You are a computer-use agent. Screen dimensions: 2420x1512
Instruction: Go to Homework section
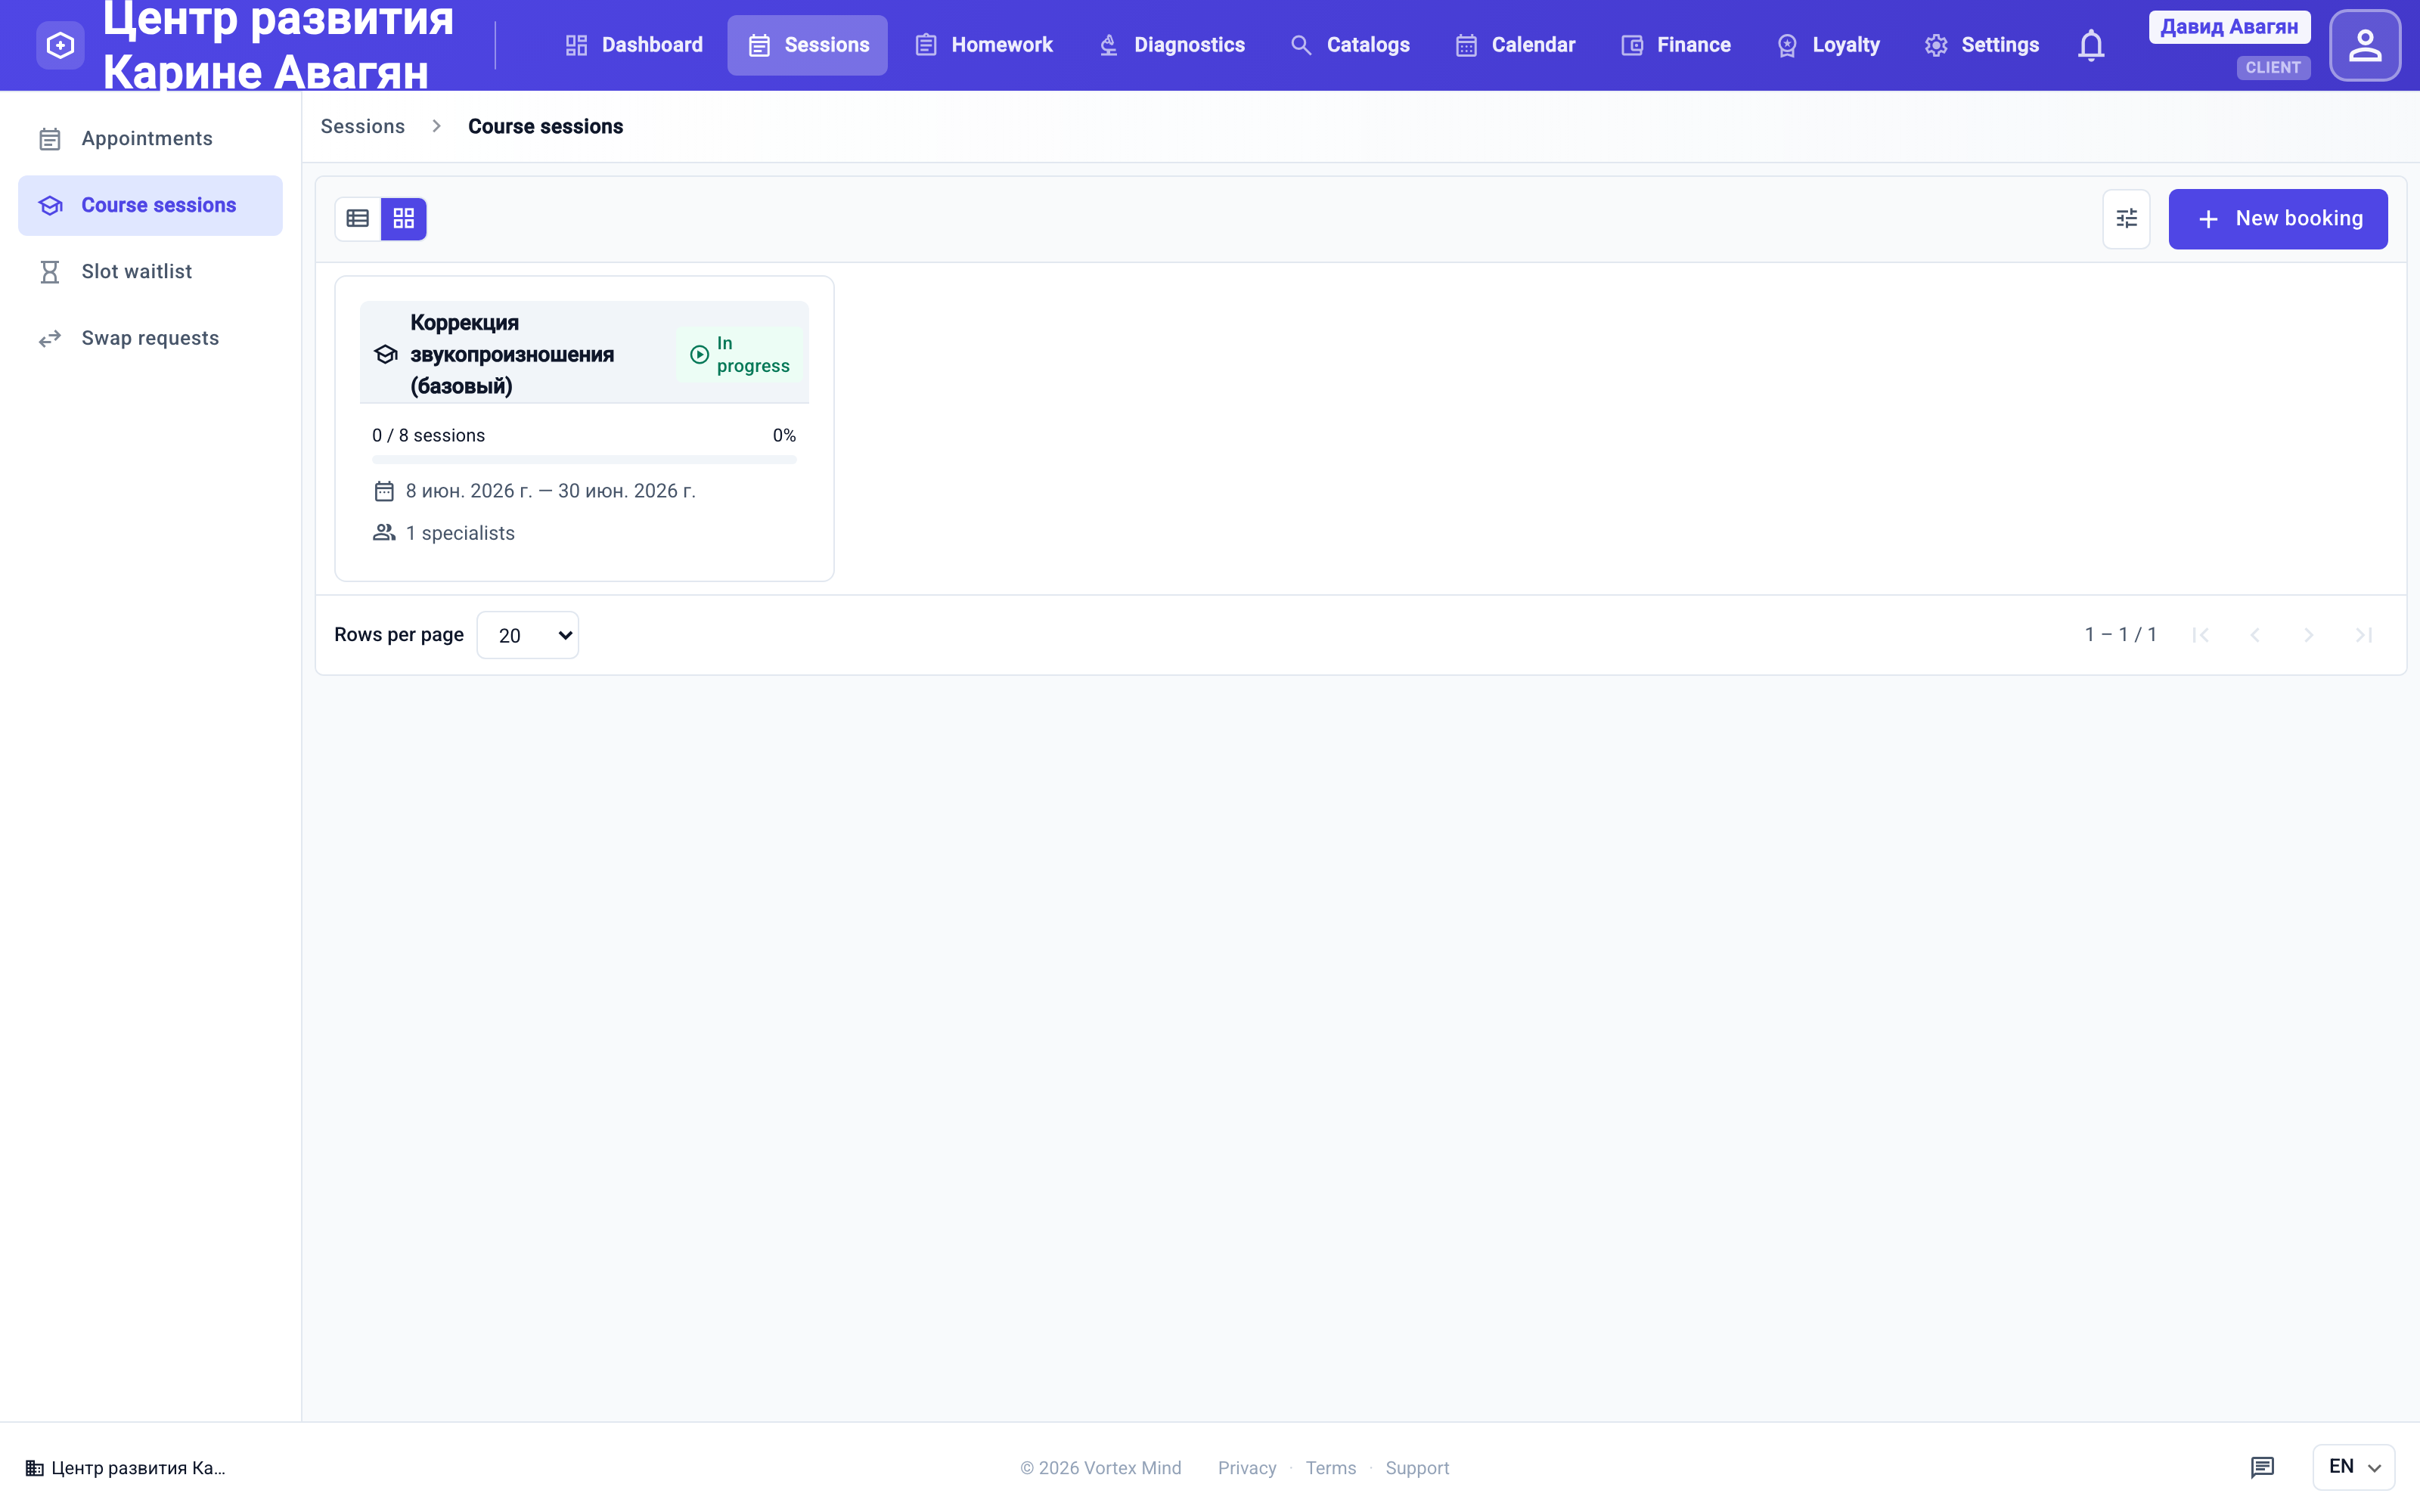[984, 45]
